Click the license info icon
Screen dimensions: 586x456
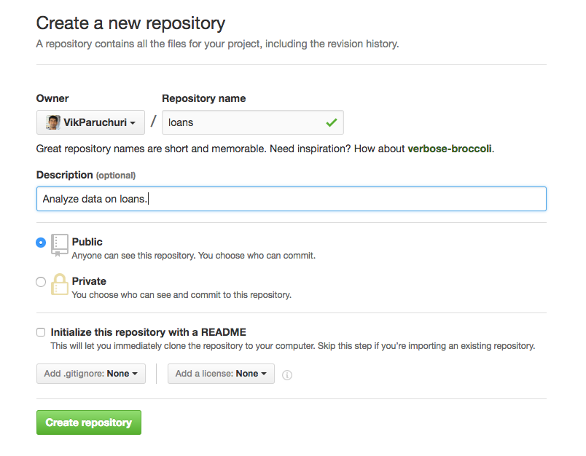(287, 374)
